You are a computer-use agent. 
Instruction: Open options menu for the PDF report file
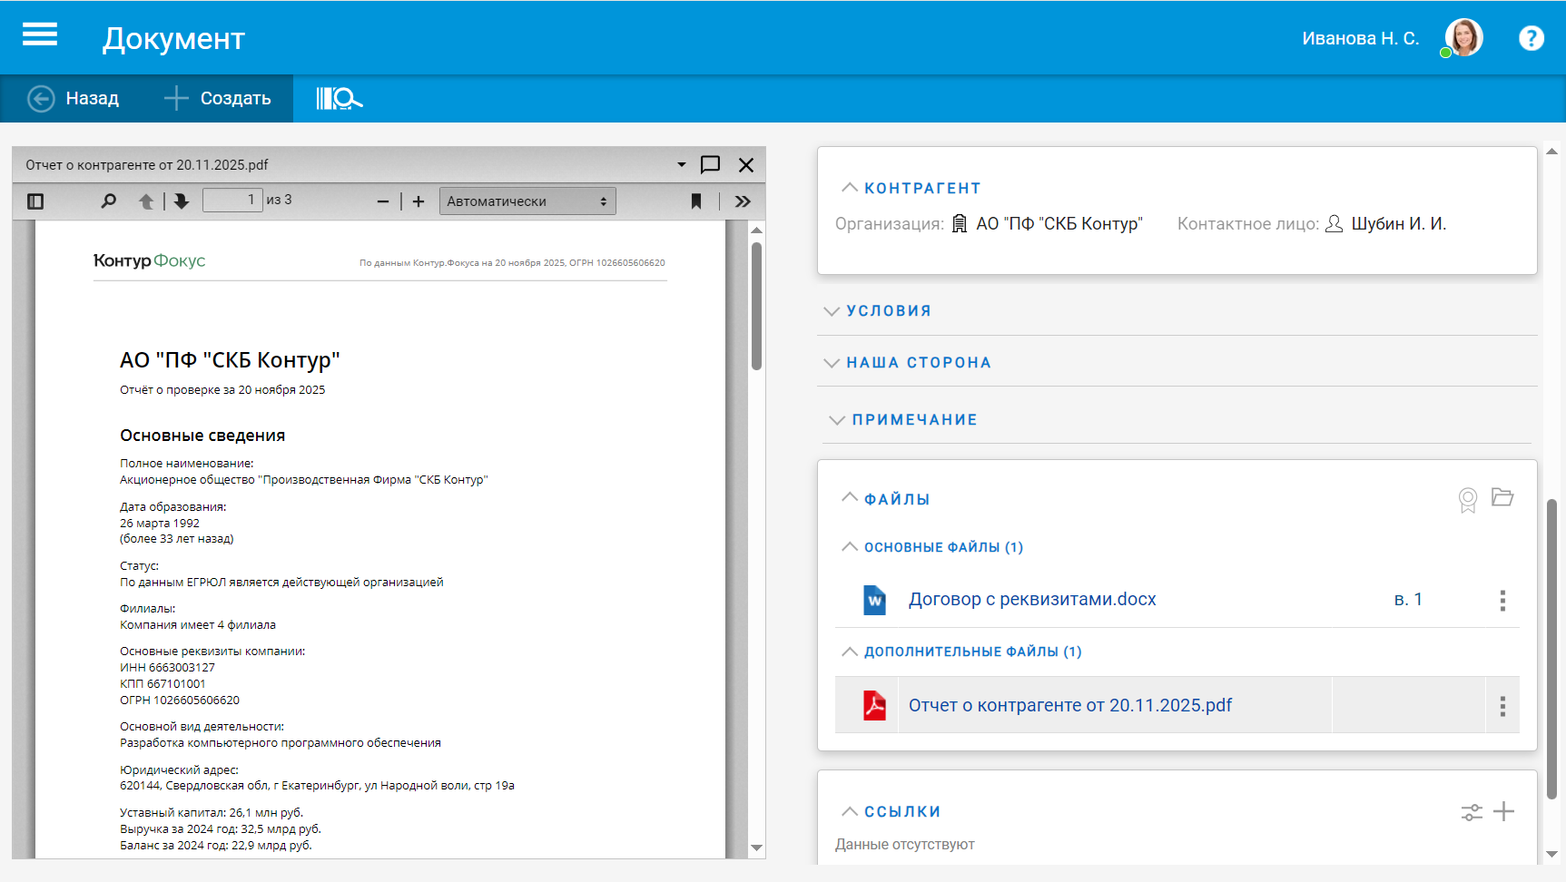point(1502,706)
